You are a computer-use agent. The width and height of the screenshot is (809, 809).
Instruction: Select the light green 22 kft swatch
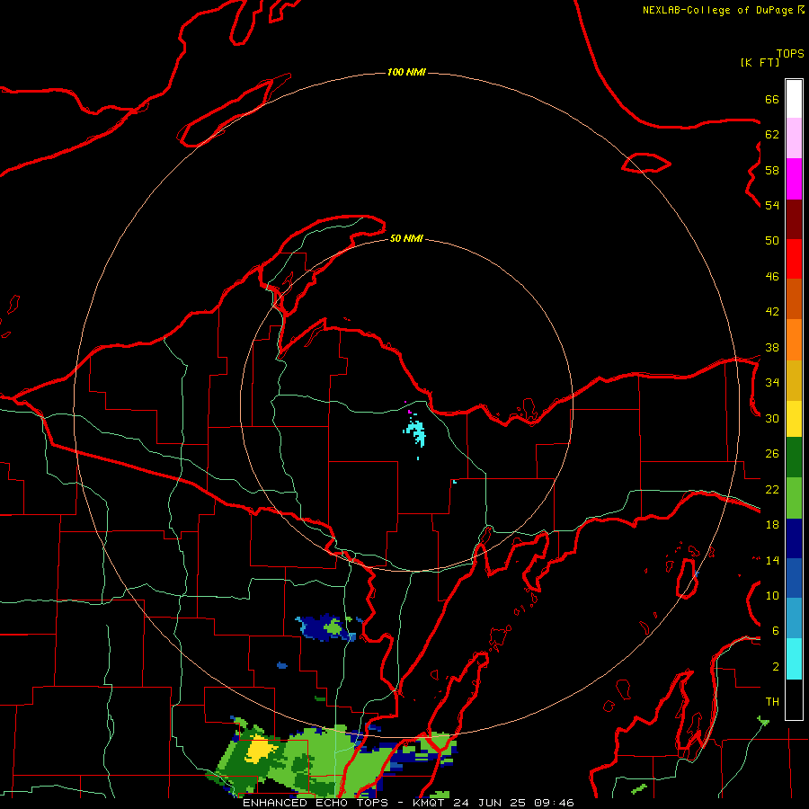click(794, 498)
